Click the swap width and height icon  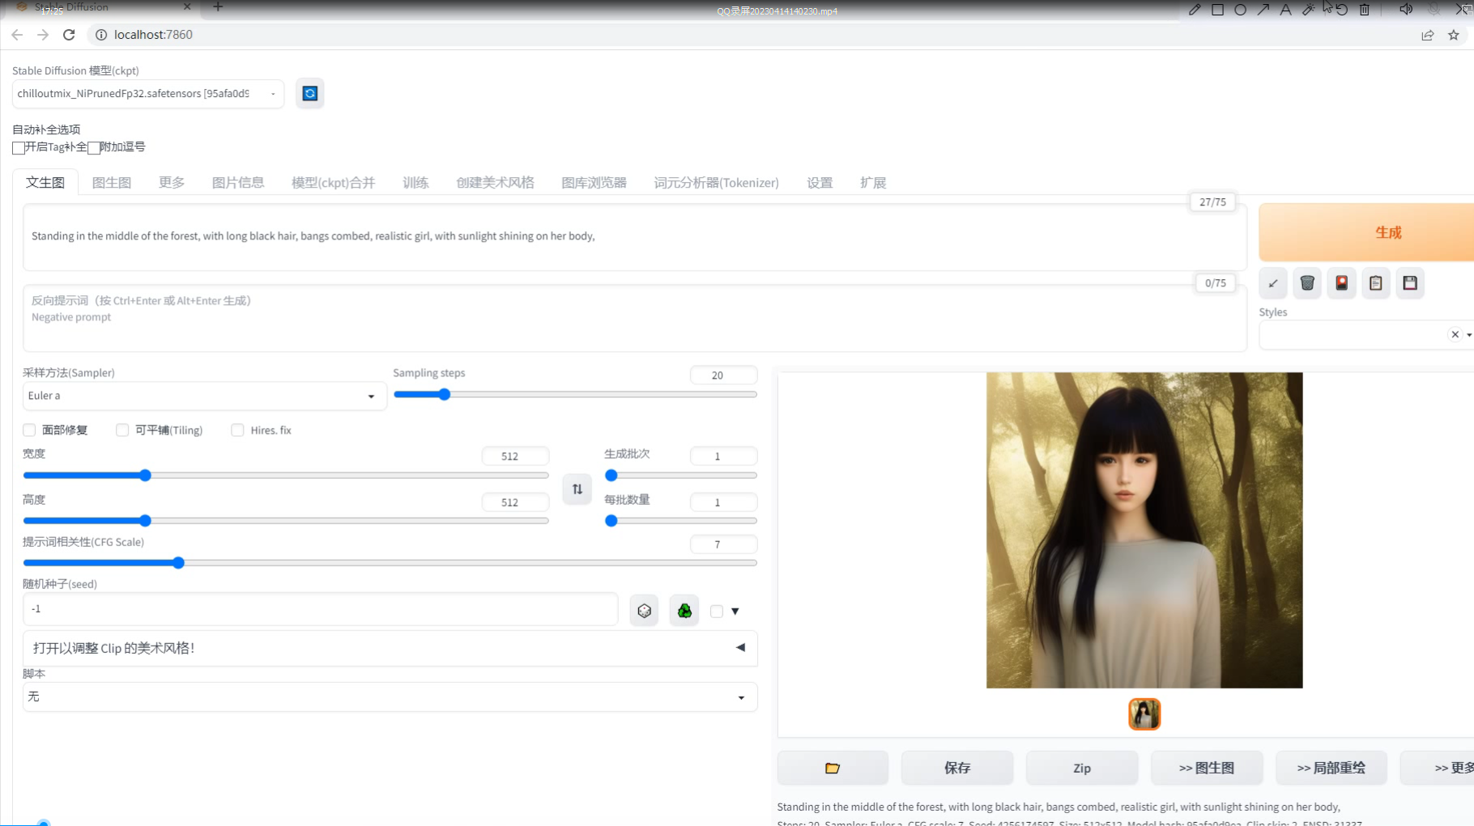tap(577, 489)
